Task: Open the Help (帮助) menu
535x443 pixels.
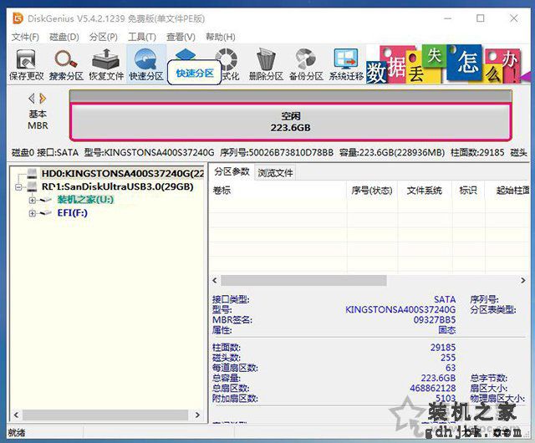Action: 221,37
